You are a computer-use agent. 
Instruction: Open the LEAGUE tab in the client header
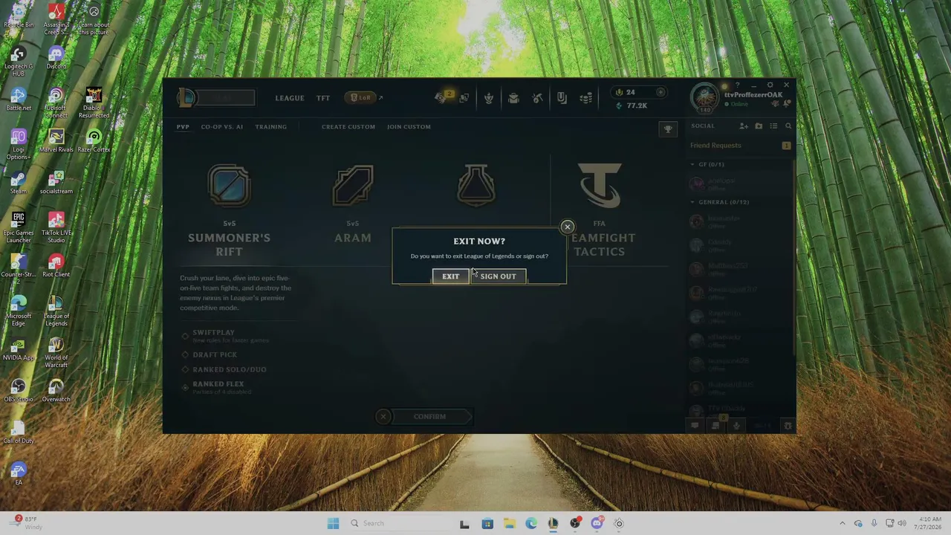coord(290,98)
